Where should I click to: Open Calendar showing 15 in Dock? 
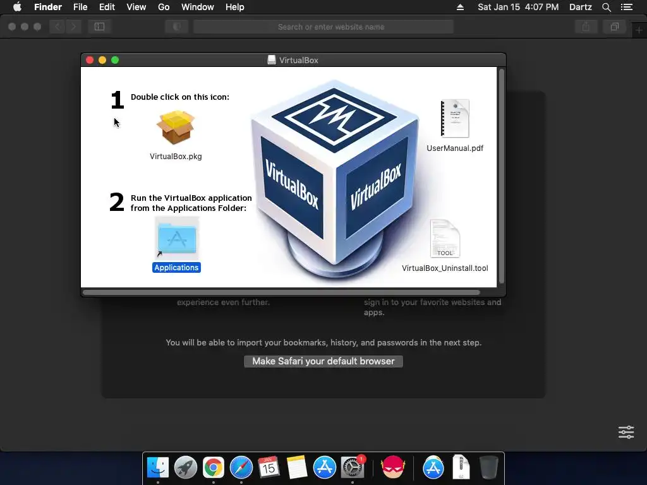pos(269,467)
